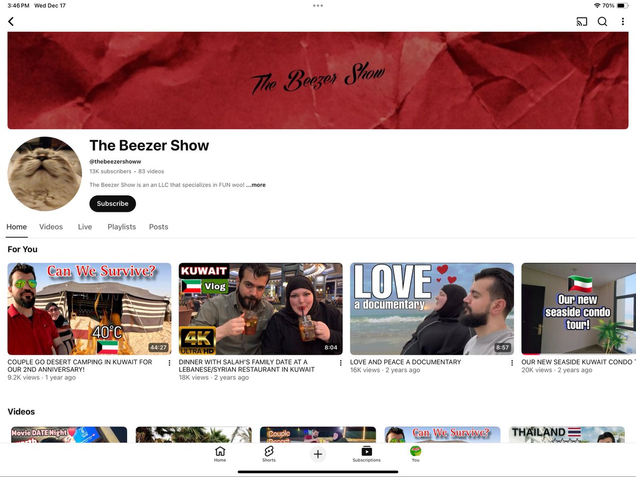Play the Kuwait Vlog 4K dinner thumbnail
The image size is (636, 477).
pos(261,309)
